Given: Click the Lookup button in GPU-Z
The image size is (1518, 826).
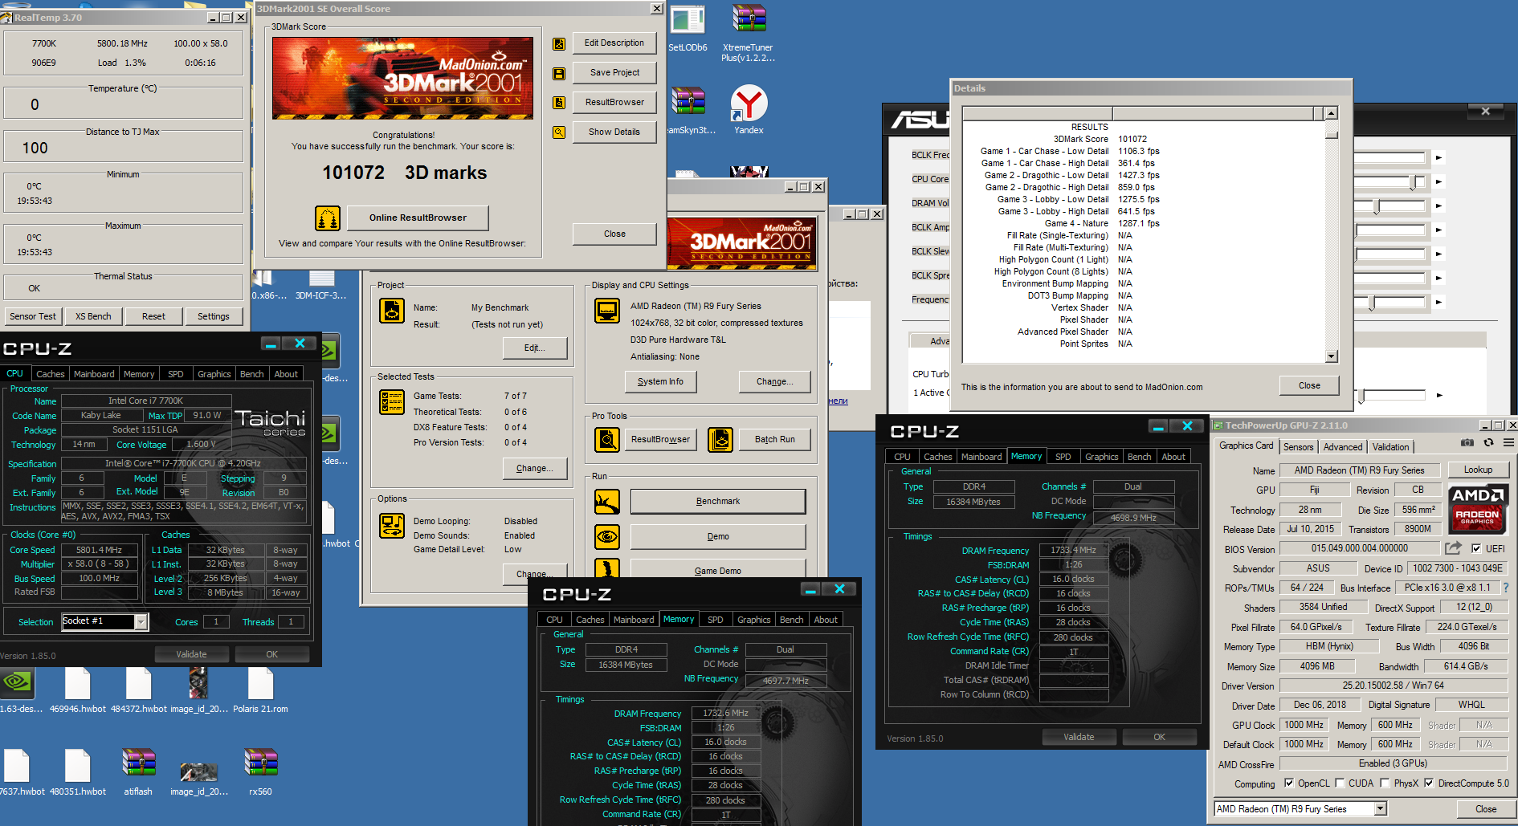Looking at the screenshot, I should [x=1478, y=470].
